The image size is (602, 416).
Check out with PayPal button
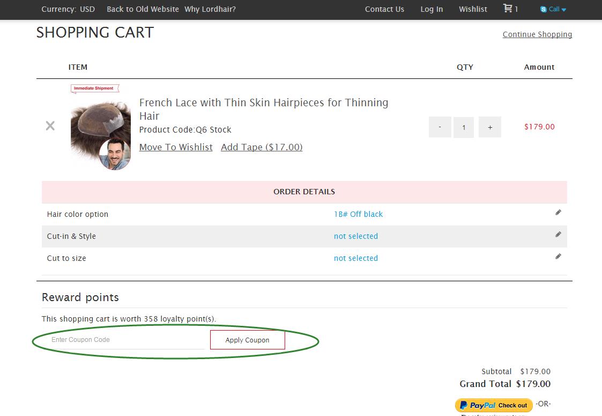coord(494,405)
